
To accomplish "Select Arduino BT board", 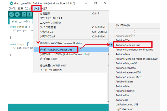I will tap(135, 100).
